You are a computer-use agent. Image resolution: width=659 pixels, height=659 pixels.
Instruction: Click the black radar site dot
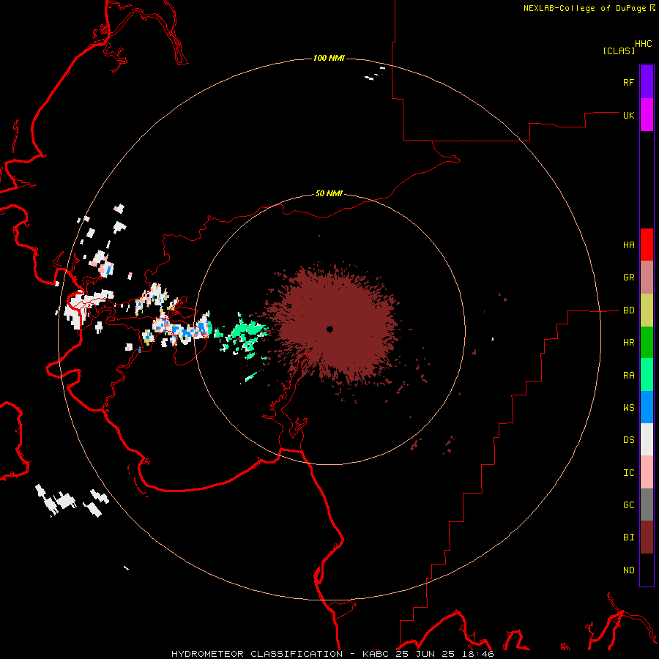click(329, 329)
